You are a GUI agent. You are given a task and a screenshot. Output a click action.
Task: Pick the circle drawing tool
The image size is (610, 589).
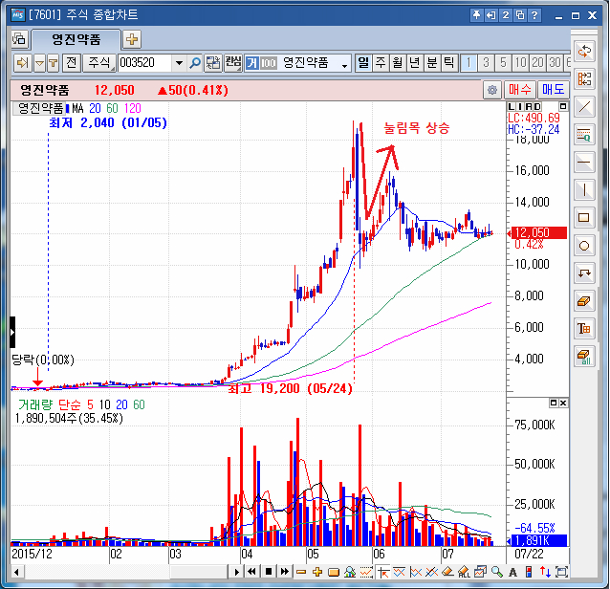pos(584,245)
